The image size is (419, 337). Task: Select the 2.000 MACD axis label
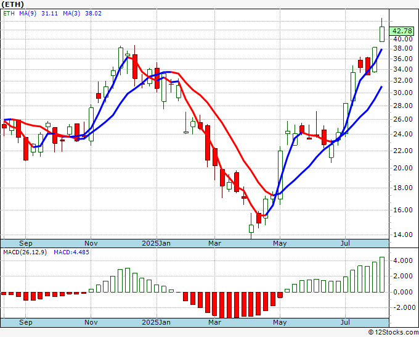[403, 277]
